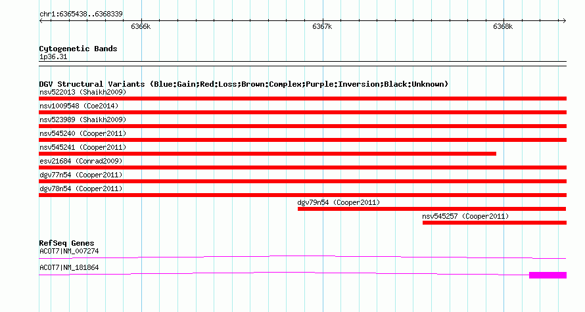Click the left arrowhead of the ruler
This screenshot has height=312, width=585.
[41, 21]
